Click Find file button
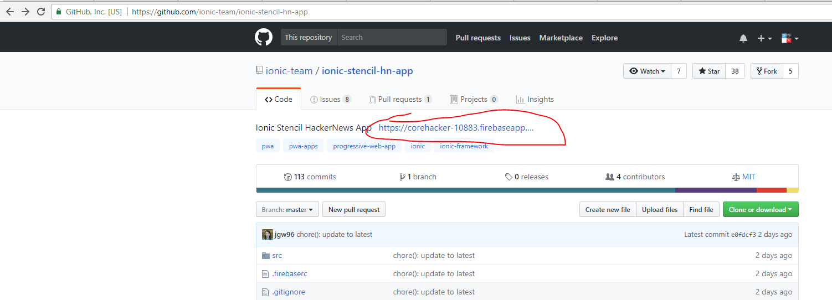The image size is (832, 300). click(701, 209)
